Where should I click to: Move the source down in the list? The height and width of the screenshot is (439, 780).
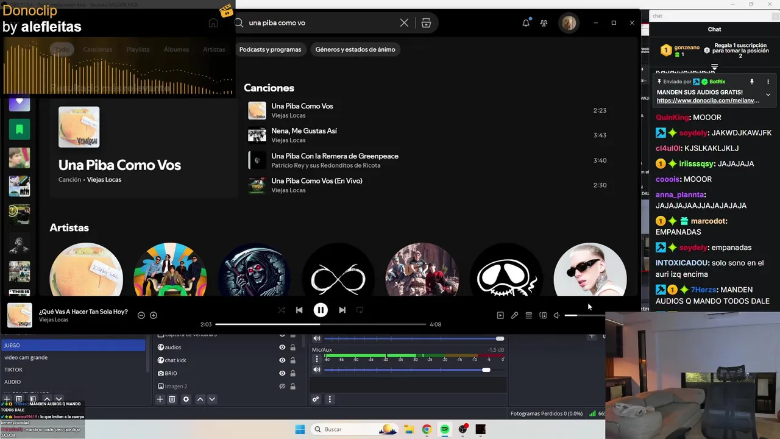(x=212, y=399)
